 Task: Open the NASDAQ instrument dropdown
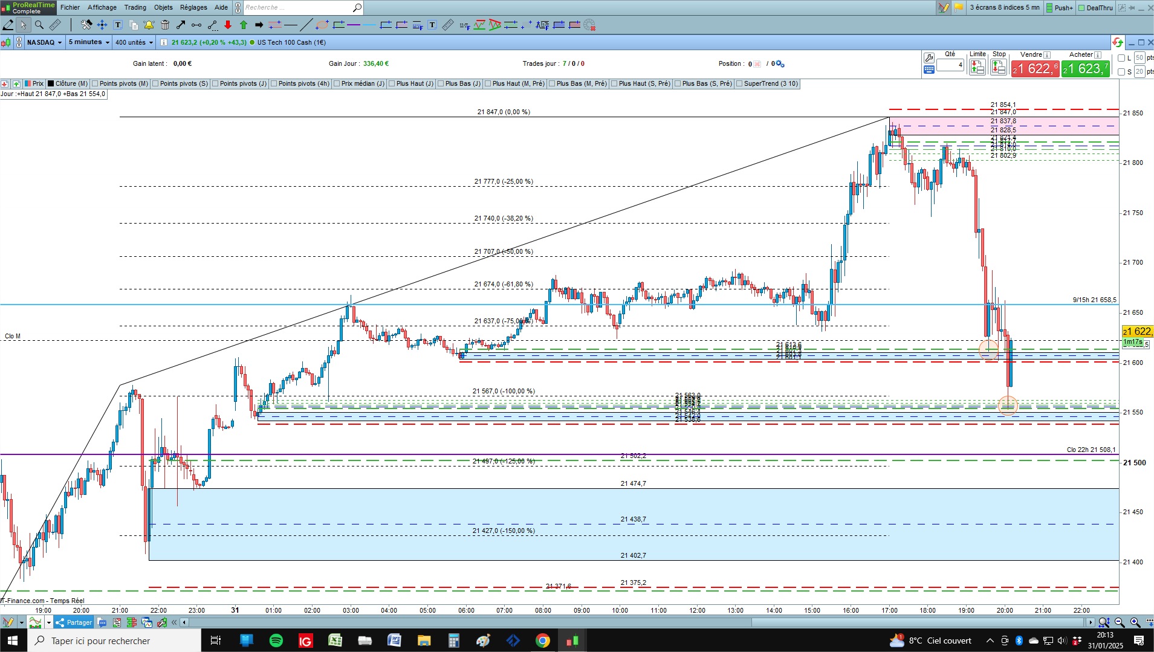coord(44,42)
